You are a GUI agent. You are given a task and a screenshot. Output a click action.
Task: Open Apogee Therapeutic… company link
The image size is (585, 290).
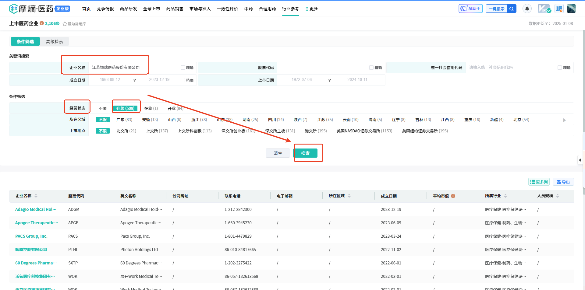tap(37, 223)
